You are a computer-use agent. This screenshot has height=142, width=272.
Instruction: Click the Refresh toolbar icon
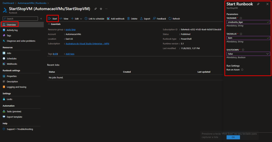174,19
